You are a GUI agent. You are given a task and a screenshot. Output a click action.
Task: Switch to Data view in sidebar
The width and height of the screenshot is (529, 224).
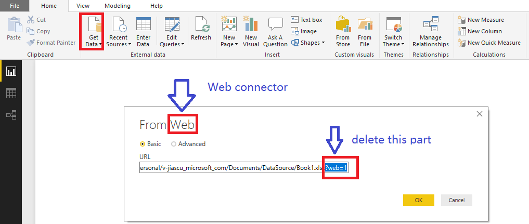pyautogui.click(x=11, y=93)
